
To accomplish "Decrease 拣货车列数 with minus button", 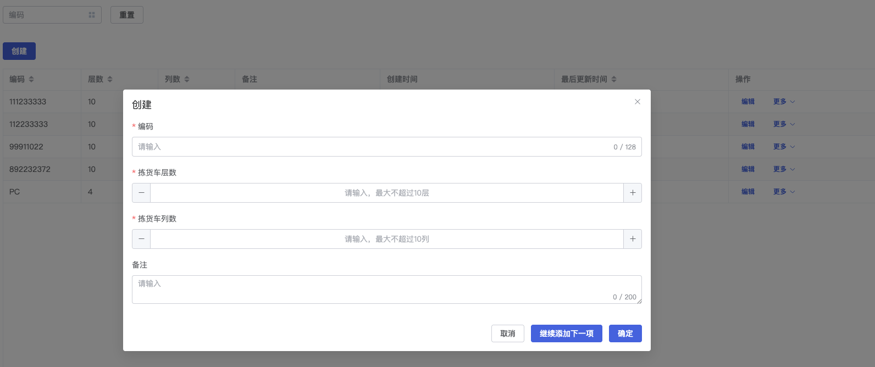I will click(x=141, y=239).
